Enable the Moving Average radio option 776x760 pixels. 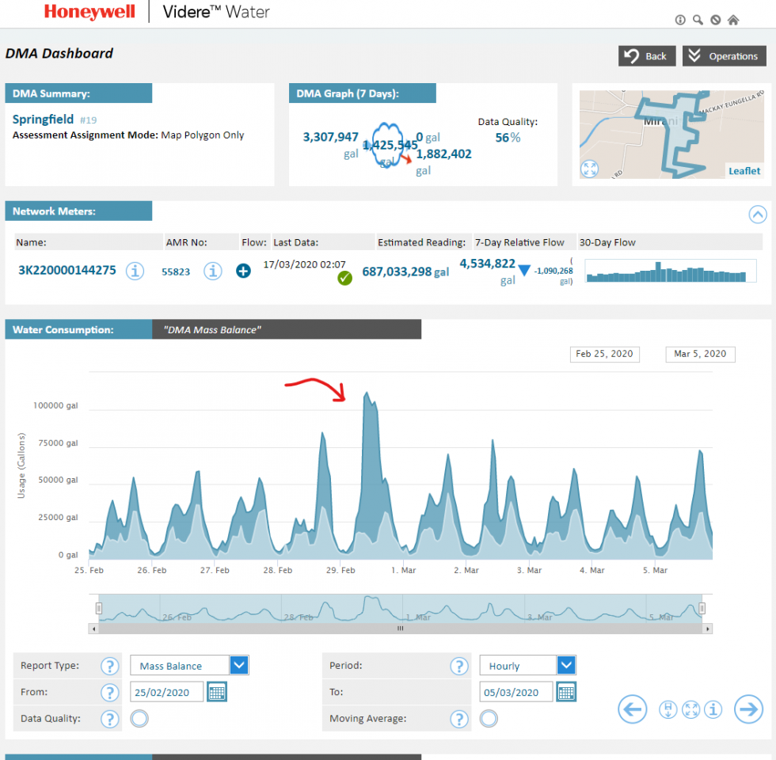[489, 719]
